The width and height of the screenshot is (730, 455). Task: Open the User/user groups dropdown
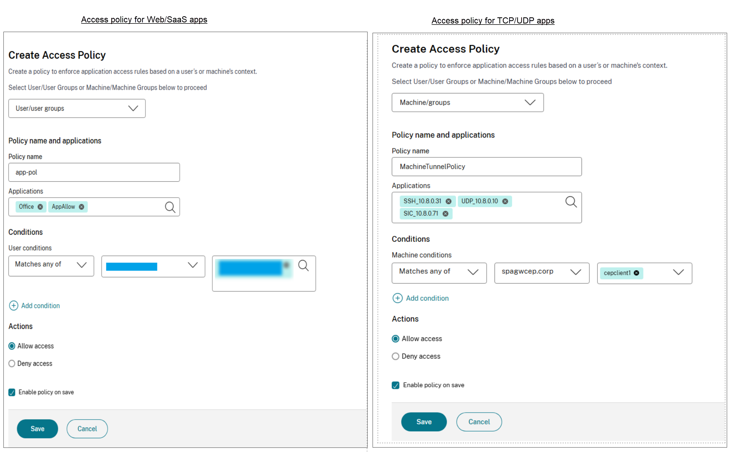coord(77,108)
